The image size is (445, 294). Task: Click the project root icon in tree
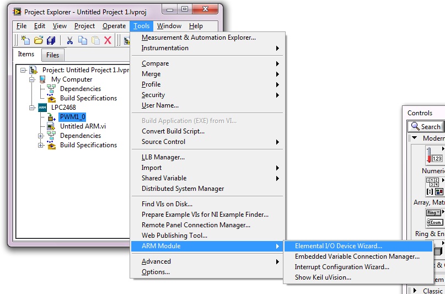coord(34,70)
